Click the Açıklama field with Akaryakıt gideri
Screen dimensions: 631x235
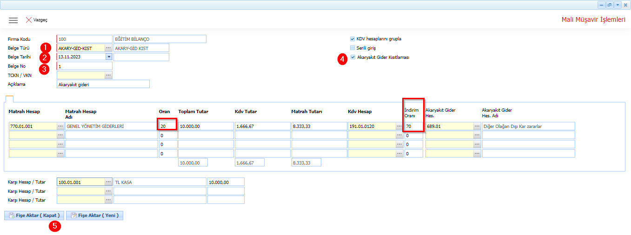pos(103,84)
